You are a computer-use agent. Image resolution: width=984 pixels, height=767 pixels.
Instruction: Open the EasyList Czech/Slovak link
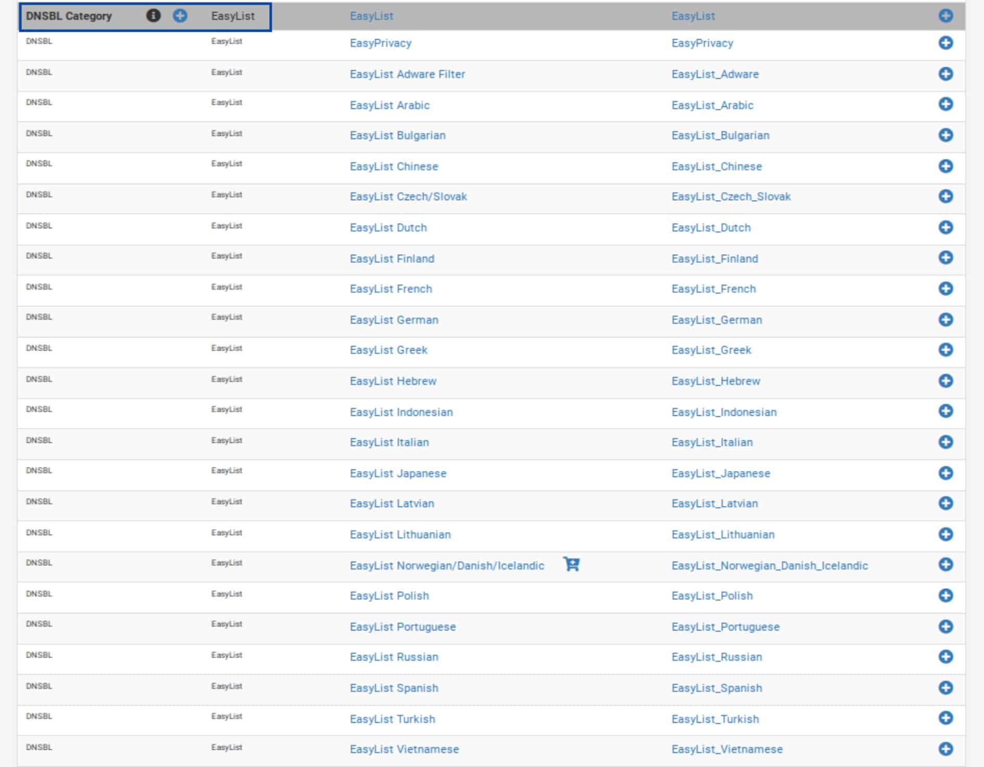click(408, 196)
